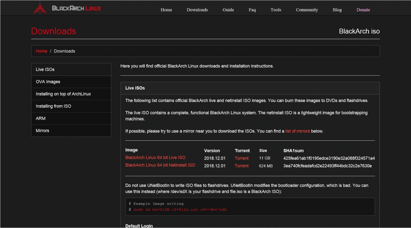Screen dimensions: 411x228
Task: Open Torrent link for the Netinstall ISO
Action: 242,166
